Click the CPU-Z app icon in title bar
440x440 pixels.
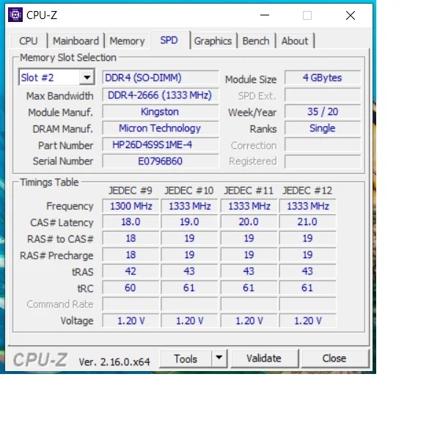click(15, 15)
